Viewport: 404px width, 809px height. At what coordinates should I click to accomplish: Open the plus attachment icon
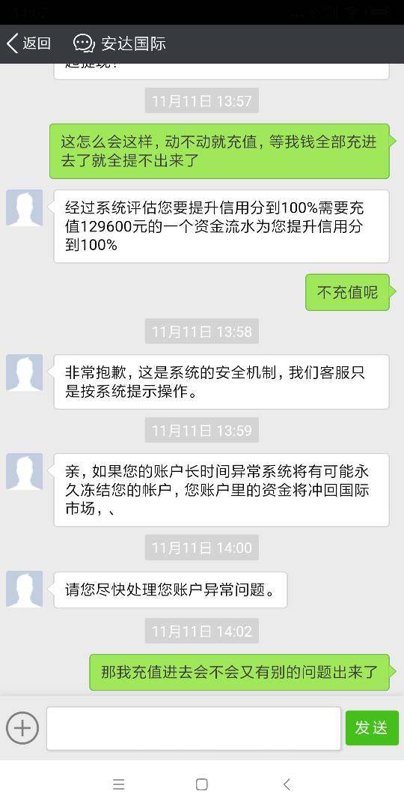pyautogui.click(x=22, y=728)
